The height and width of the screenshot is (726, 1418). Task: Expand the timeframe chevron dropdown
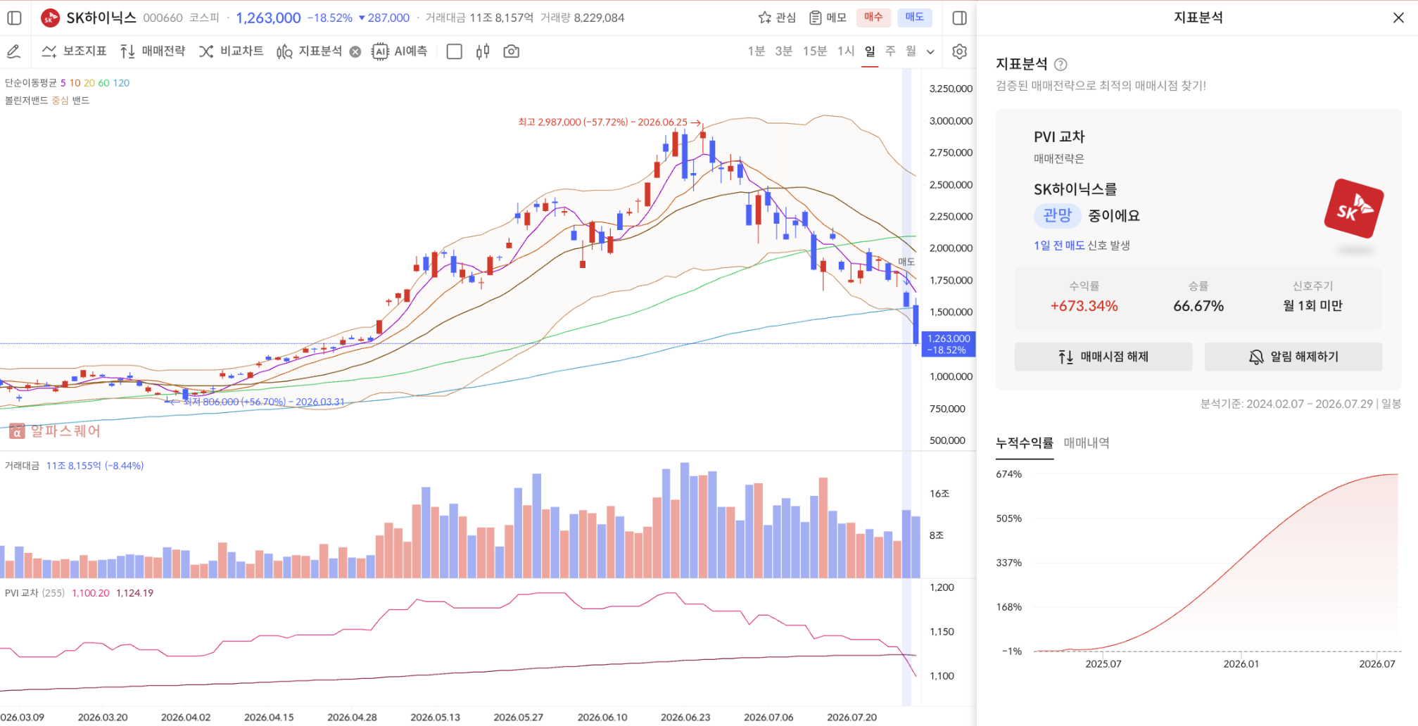click(930, 51)
